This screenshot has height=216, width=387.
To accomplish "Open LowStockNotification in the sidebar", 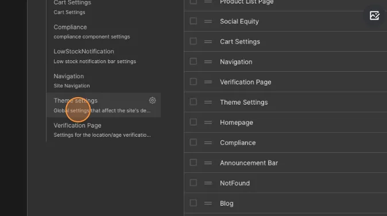I will pyautogui.click(x=103, y=56).
